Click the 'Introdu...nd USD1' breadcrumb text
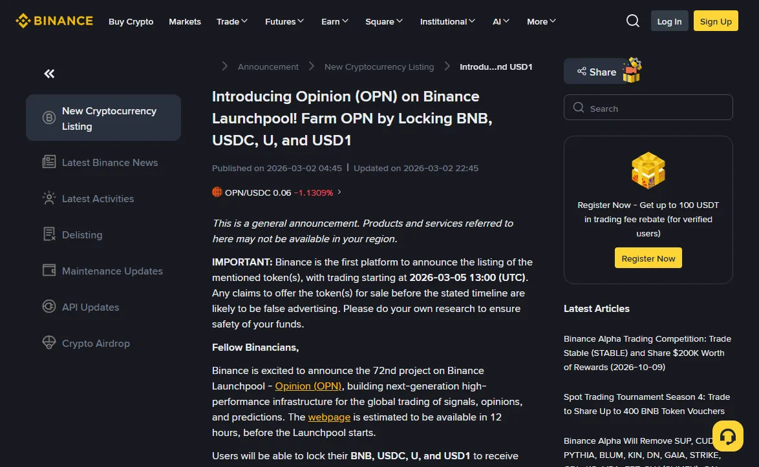759x467 pixels. [x=496, y=67]
